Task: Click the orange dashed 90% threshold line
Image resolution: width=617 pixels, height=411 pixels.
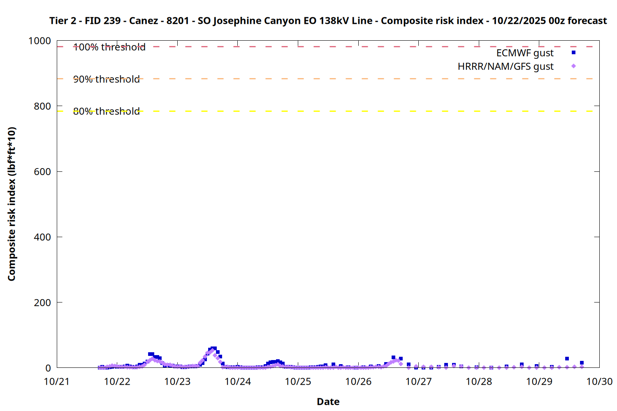Action: click(329, 79)
